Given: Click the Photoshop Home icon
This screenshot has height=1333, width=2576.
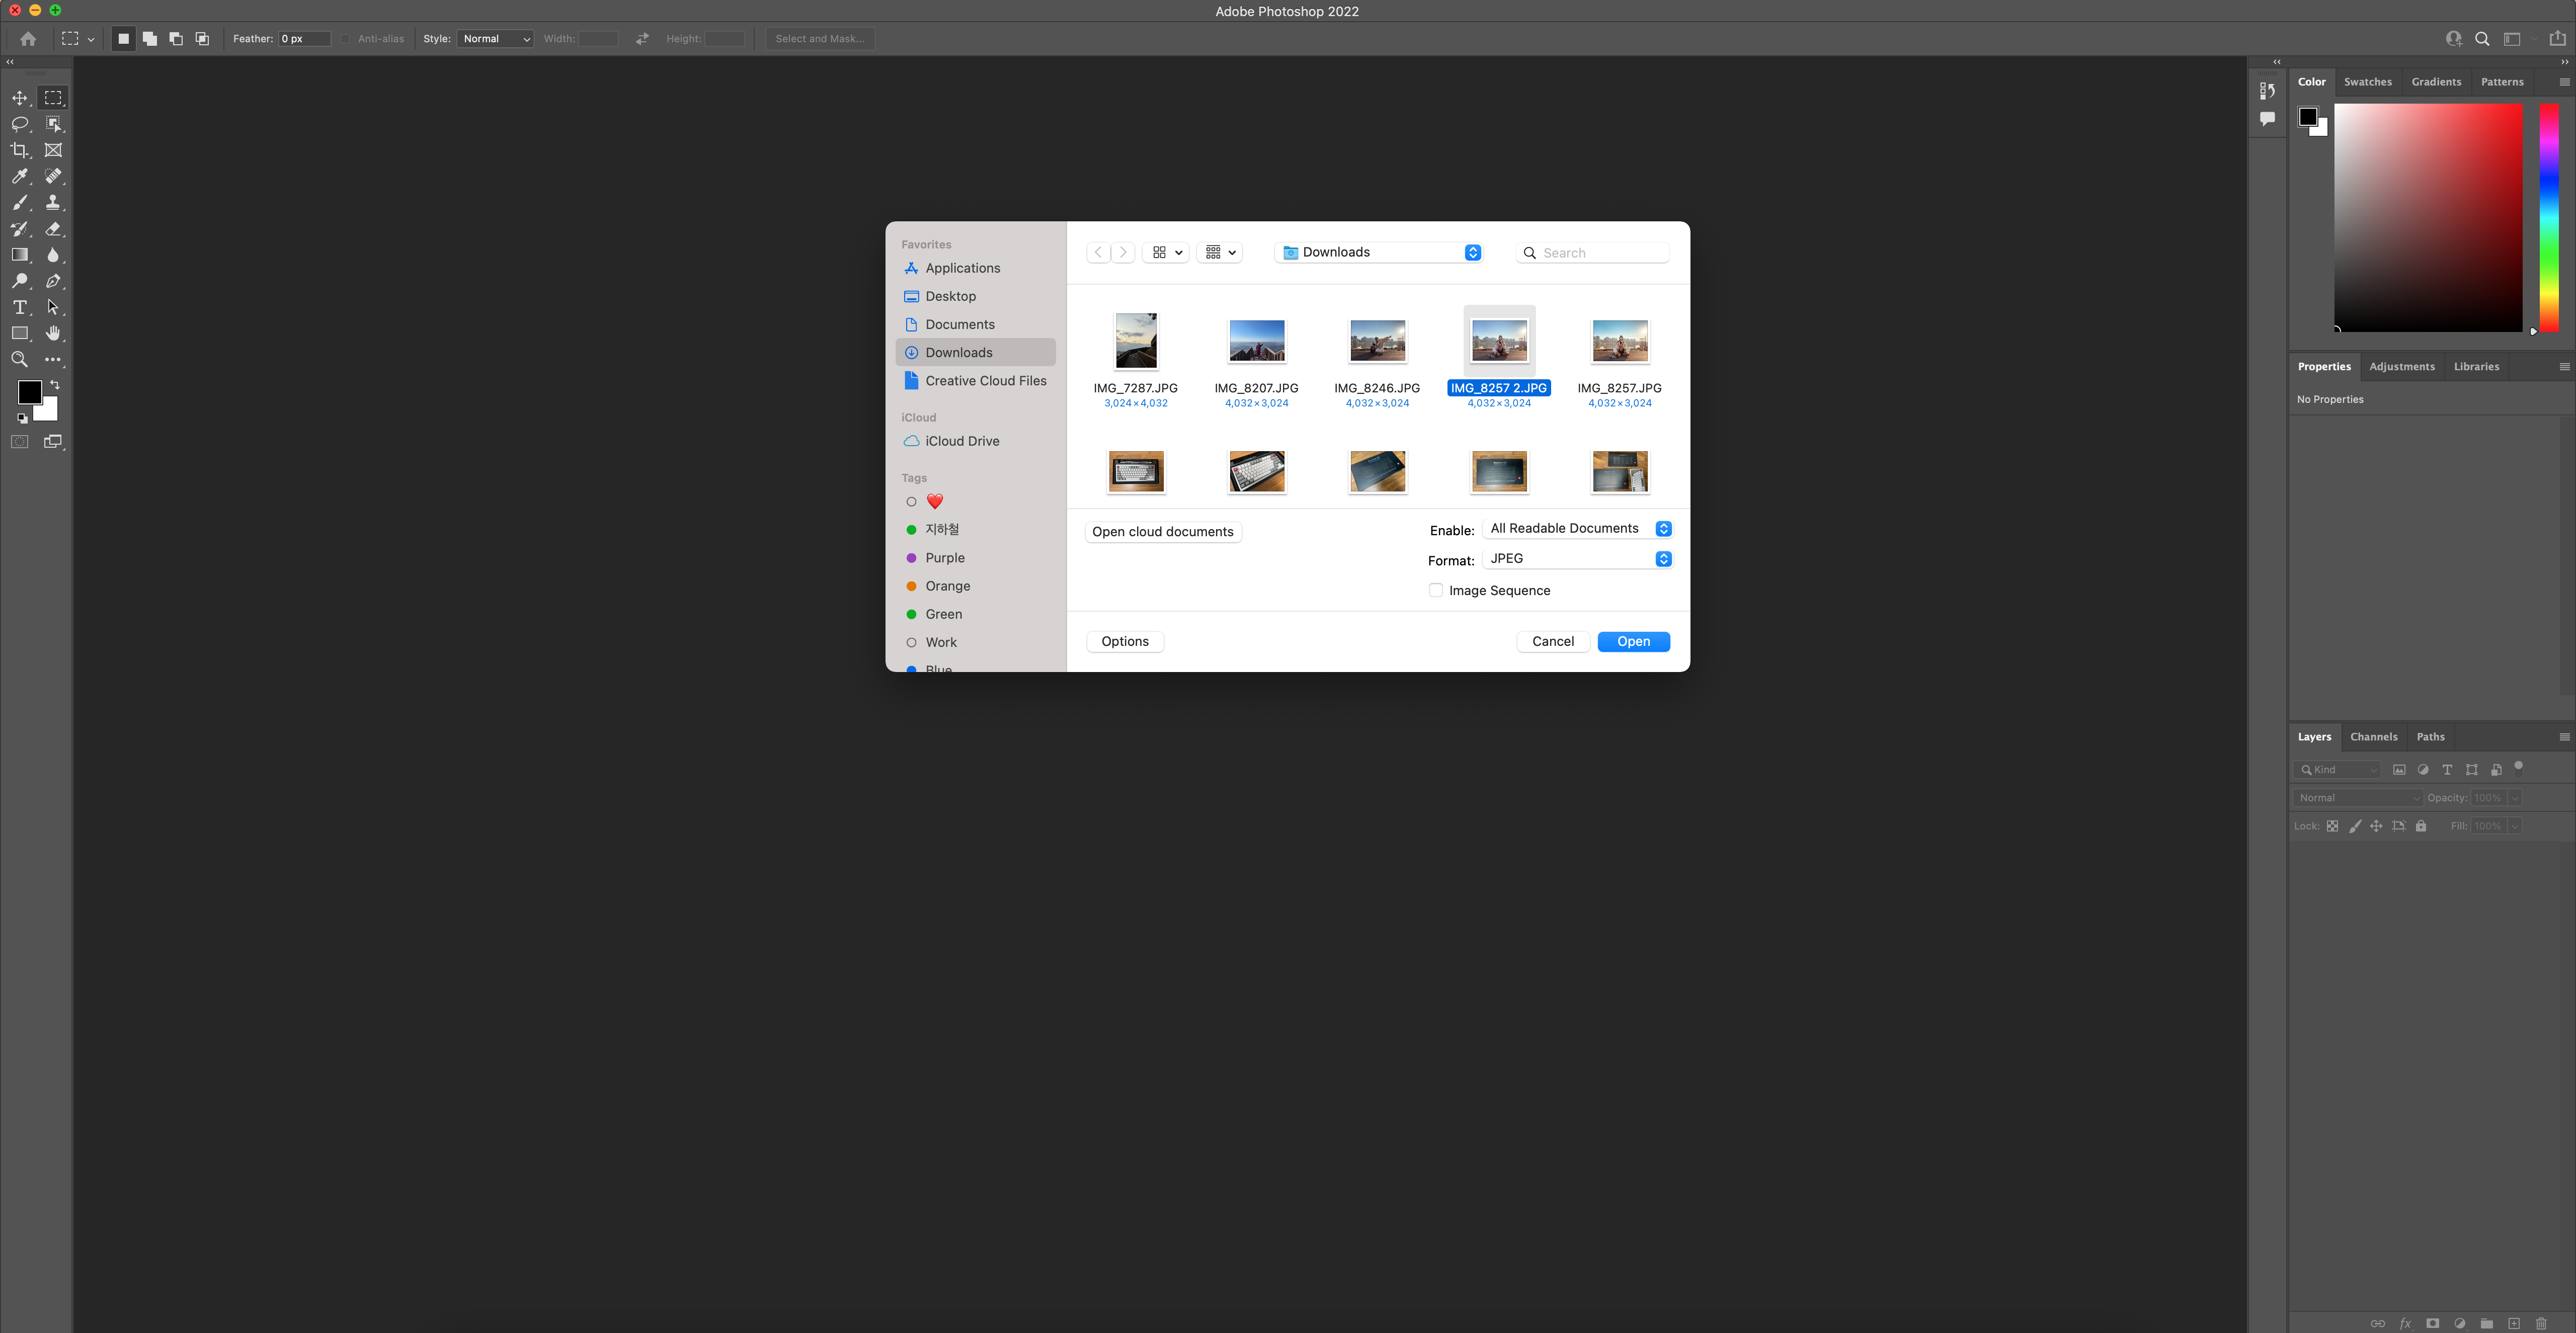Looking at the screenshot, I should pos(28,39).
